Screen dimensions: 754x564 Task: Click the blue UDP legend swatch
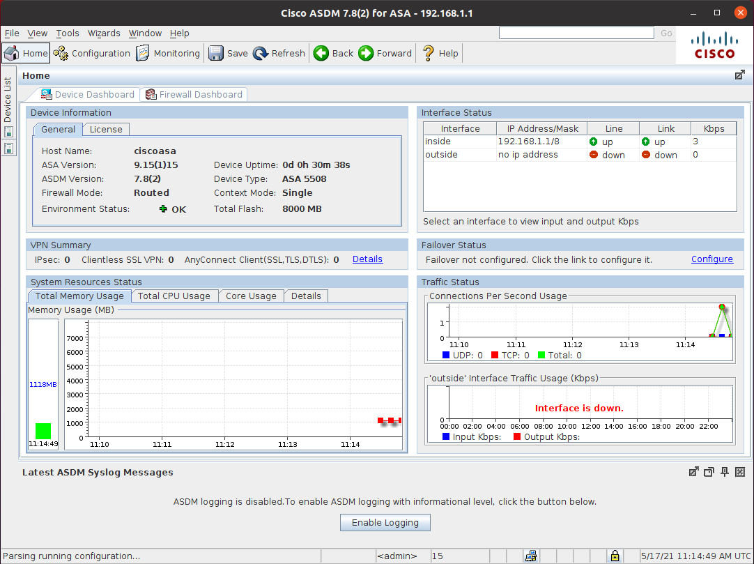tap(446, 355)
